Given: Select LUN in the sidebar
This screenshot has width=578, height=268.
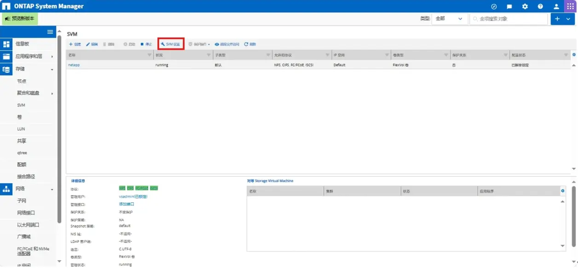Looking at the screenshot, I should coord(21,129).
